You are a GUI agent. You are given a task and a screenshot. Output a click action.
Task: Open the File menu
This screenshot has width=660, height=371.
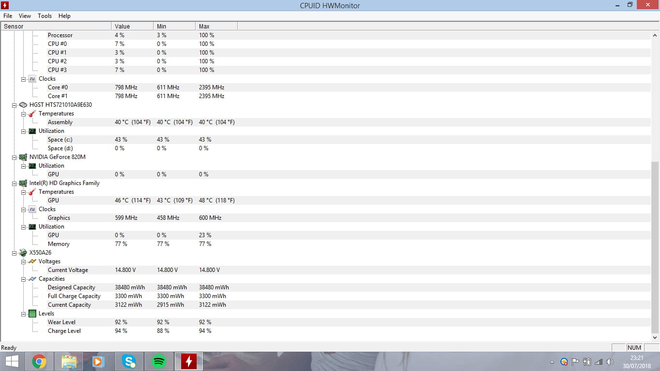(8, 16)
